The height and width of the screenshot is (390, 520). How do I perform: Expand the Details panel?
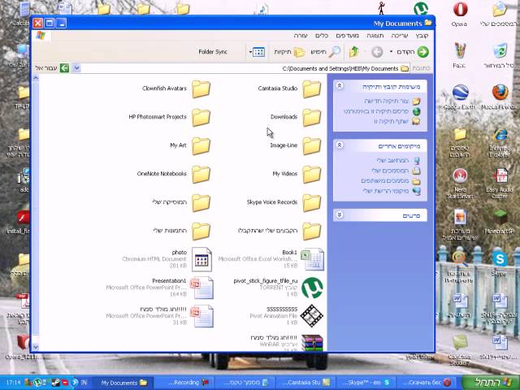341,215
